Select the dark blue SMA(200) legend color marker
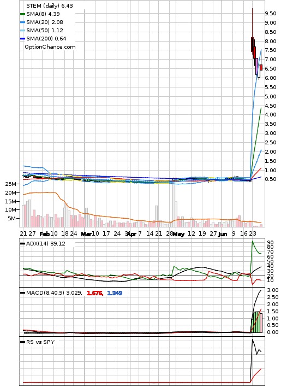The image size is (287, 386). click(x=22, y=39)
